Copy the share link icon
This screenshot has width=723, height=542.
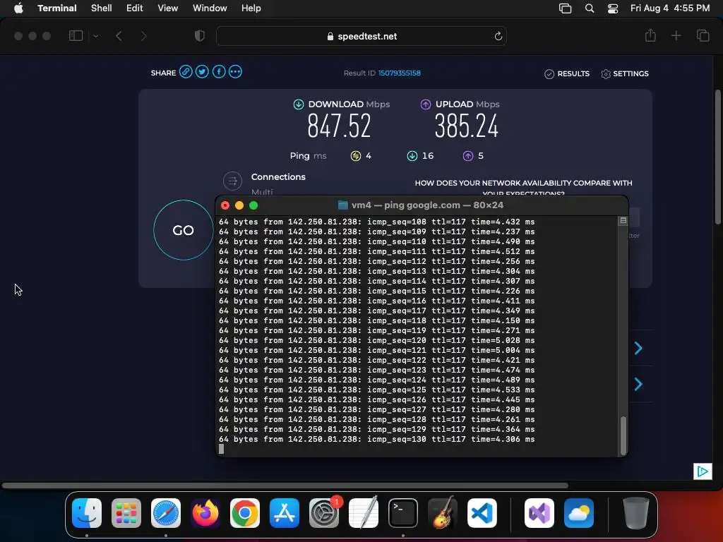click(186, 72)
